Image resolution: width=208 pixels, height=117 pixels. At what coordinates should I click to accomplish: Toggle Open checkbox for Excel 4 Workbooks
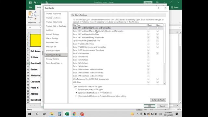(148, 57)
